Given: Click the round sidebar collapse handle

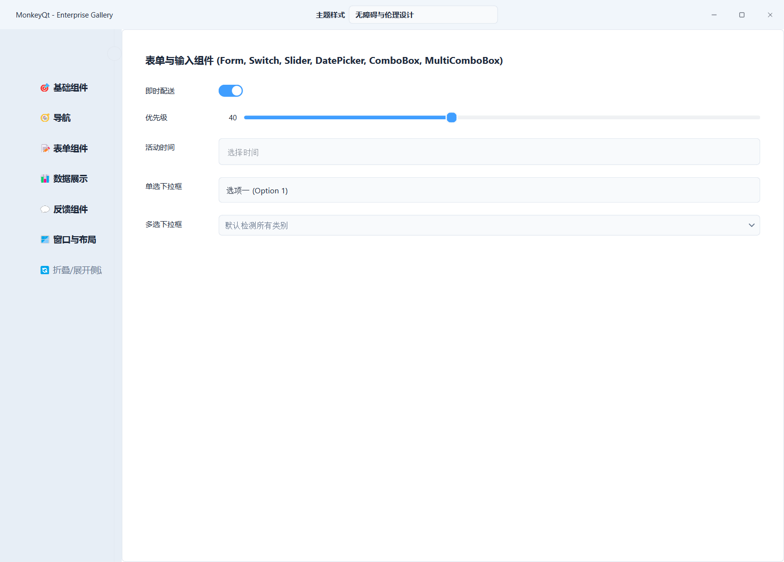Looking at the screenshot, I should 114,54.
